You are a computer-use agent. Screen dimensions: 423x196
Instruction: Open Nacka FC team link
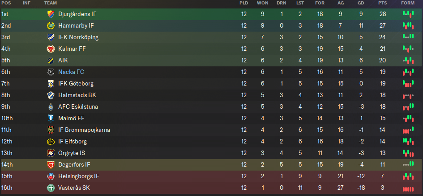point(71,72)
